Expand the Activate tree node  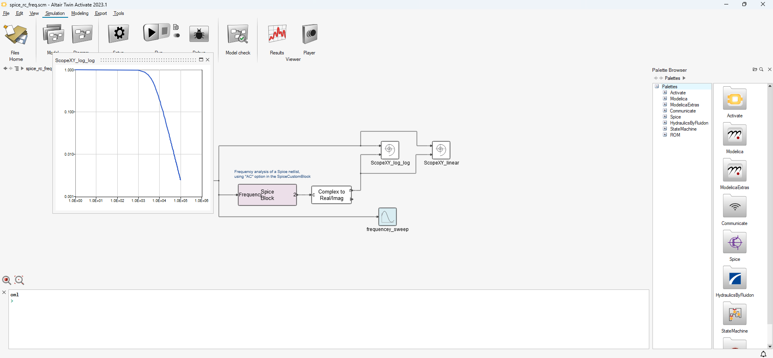(665, 92)
